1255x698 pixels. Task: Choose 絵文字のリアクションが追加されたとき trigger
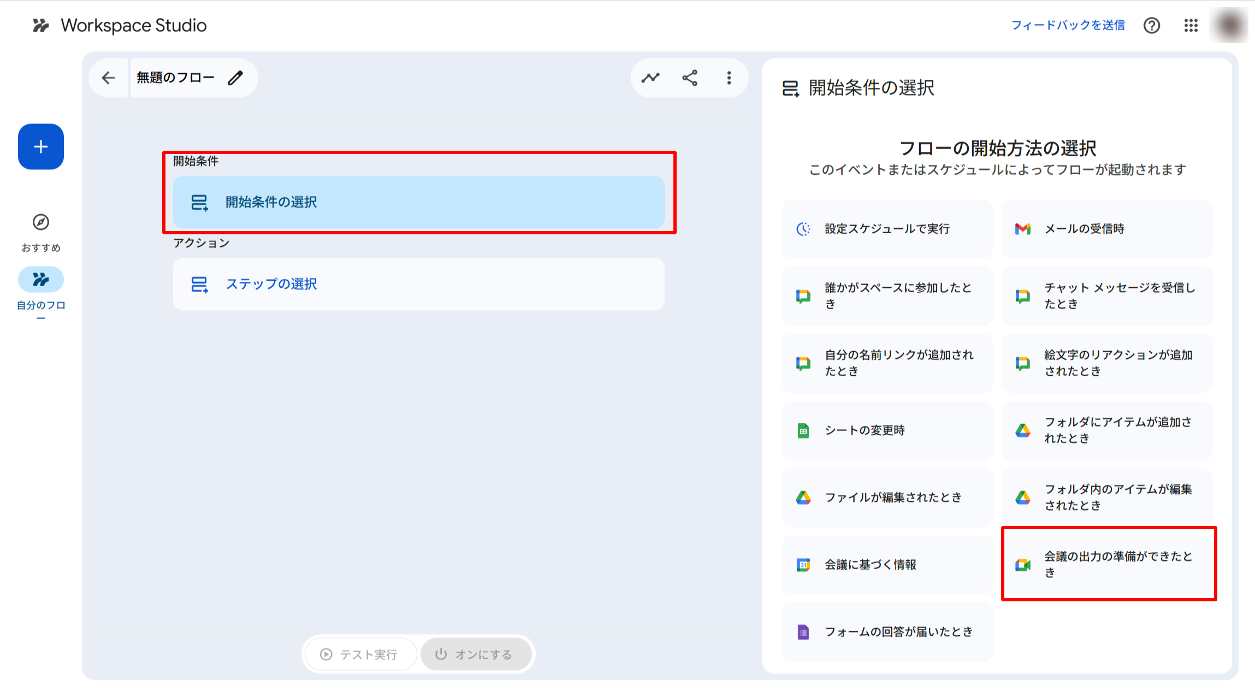1107,363
